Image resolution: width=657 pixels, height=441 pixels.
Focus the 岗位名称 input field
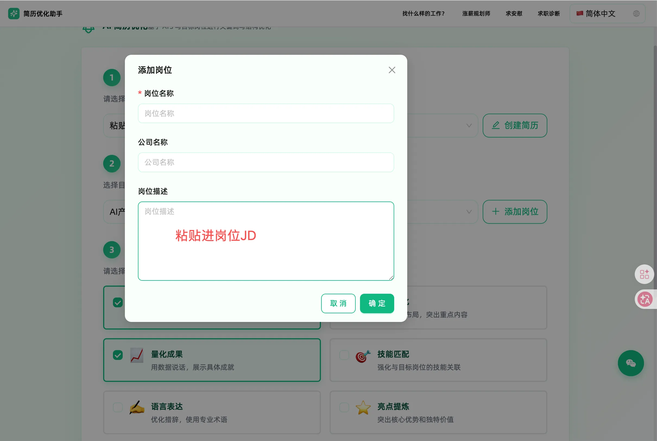click(x=266, y=113)
